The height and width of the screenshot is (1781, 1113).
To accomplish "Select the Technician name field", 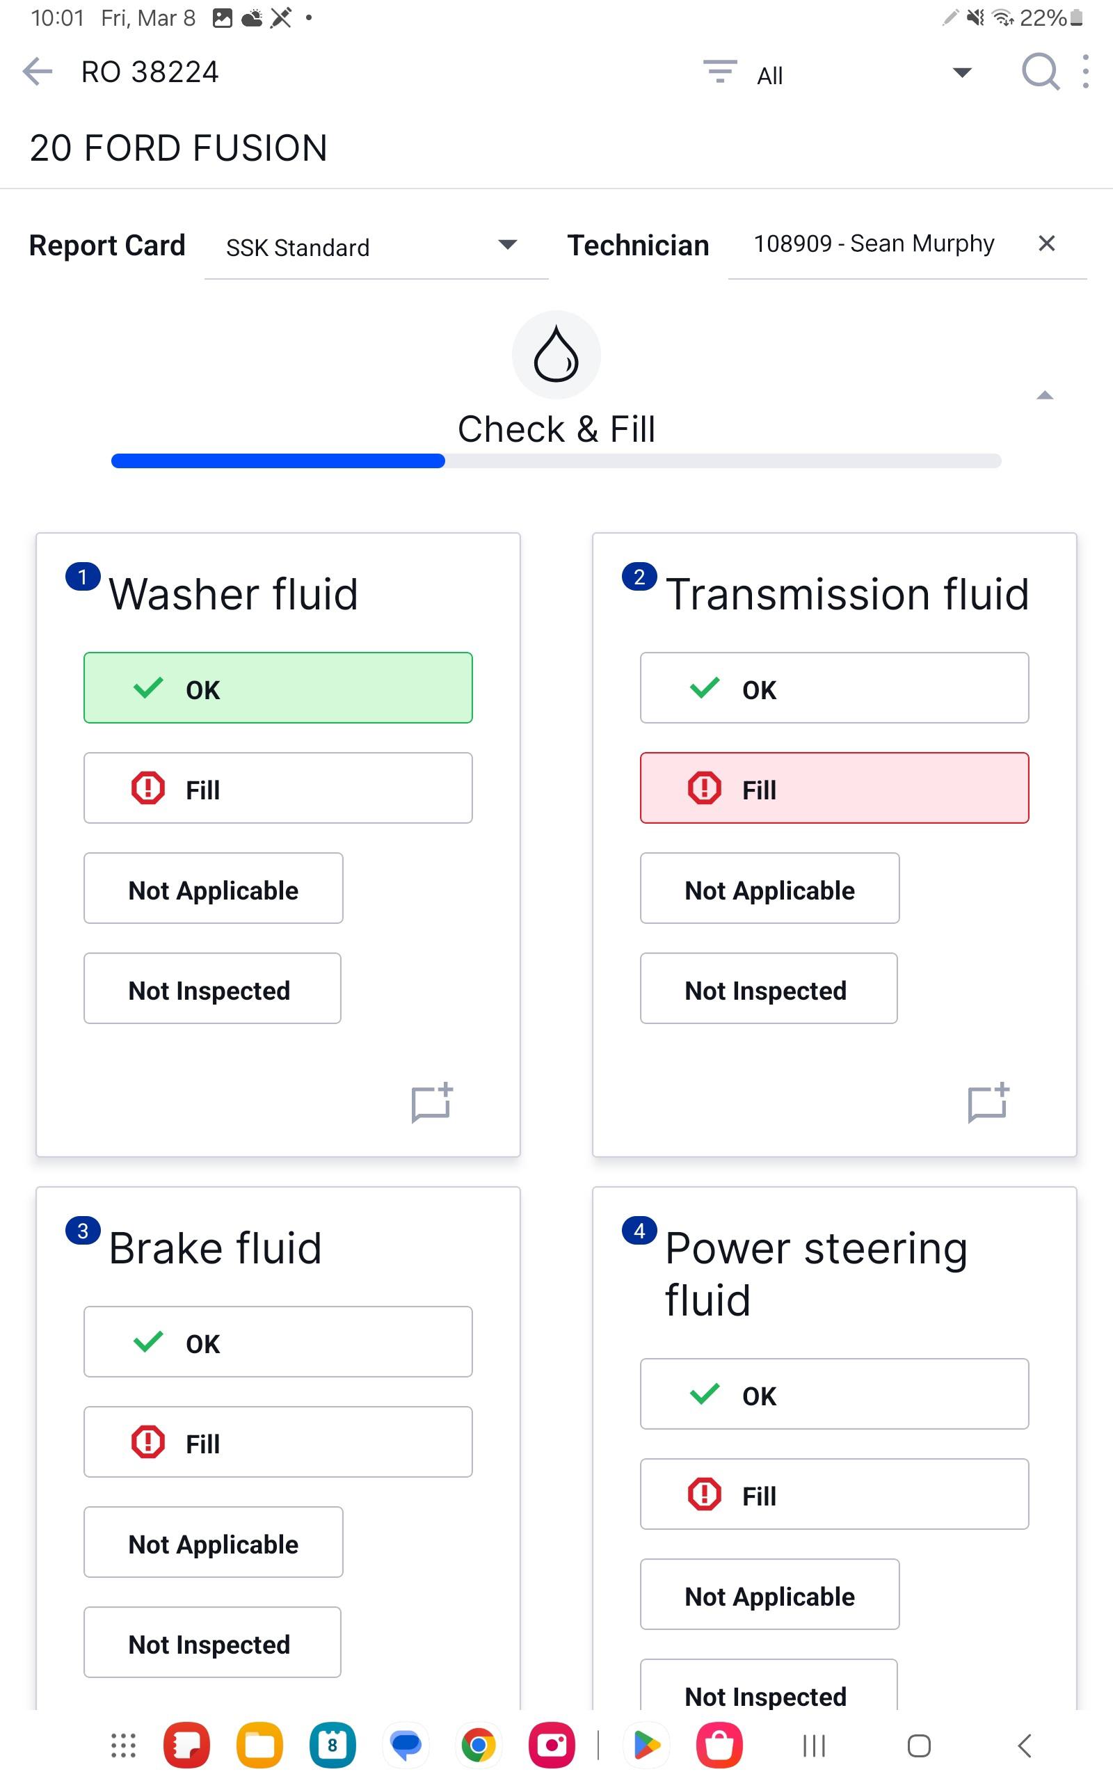I will click(876, 244).
